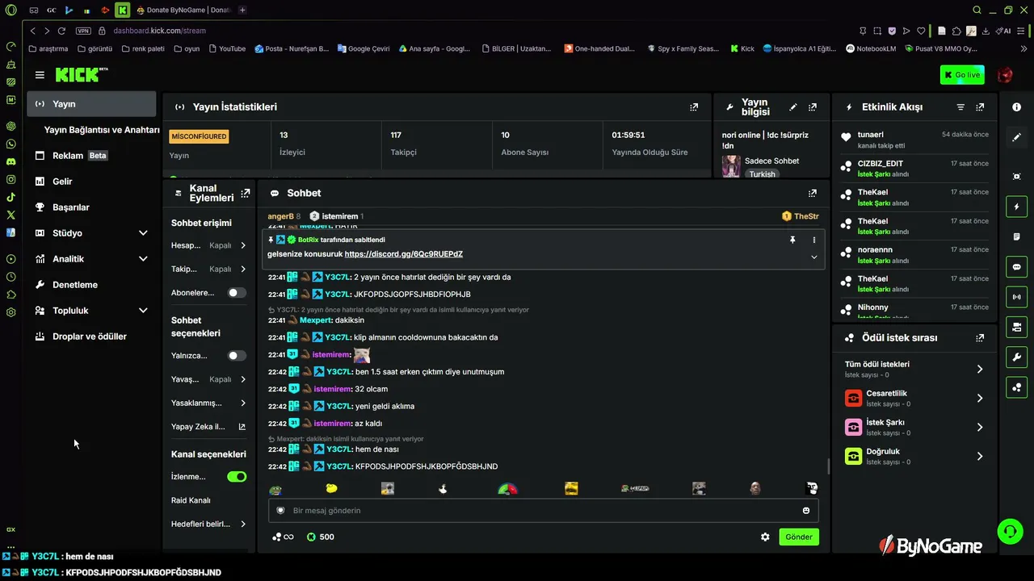Open Başarılar in sidebar
Viewport: 1034px width, 581px height.
(x=91, y=207)
